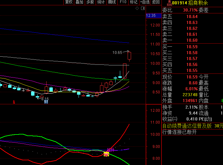Open F10 company information
The image size is (223, 165).
point(123,2)
